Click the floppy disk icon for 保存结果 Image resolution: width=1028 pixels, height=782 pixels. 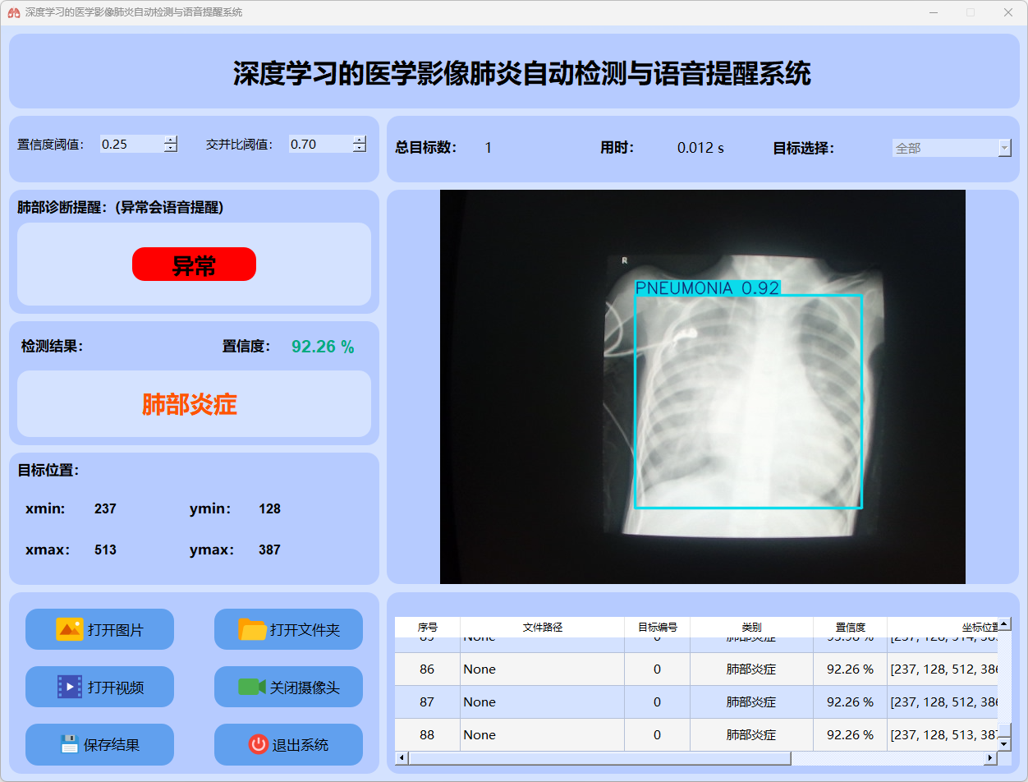tap(69, 744)
